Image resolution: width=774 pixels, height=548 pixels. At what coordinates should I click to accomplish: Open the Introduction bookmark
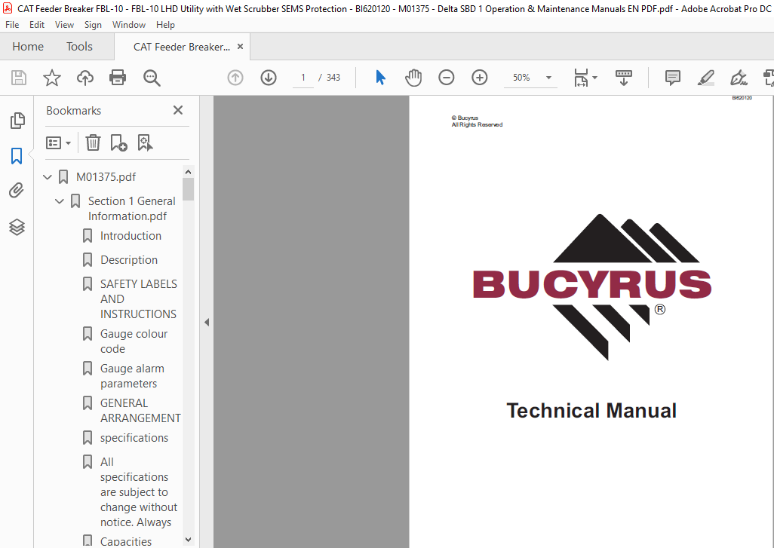point(131,236)
